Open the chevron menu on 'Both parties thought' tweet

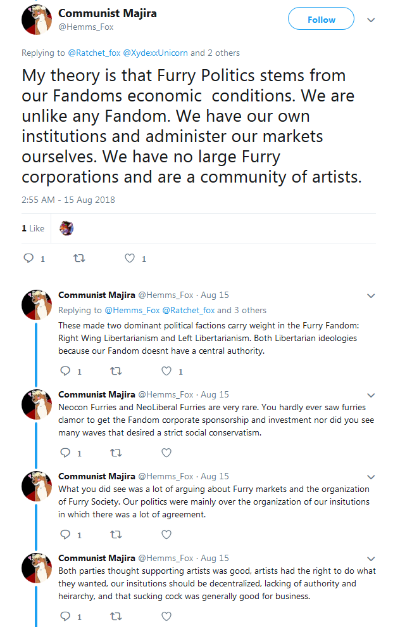pyautogui.click(x=371, y=559)
